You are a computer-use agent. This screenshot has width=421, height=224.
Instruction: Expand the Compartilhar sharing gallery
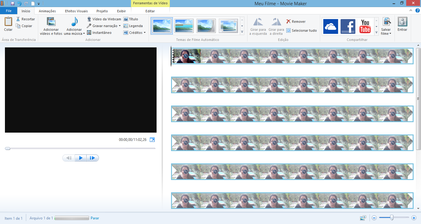pyautogui.click(x=376, y=32)
